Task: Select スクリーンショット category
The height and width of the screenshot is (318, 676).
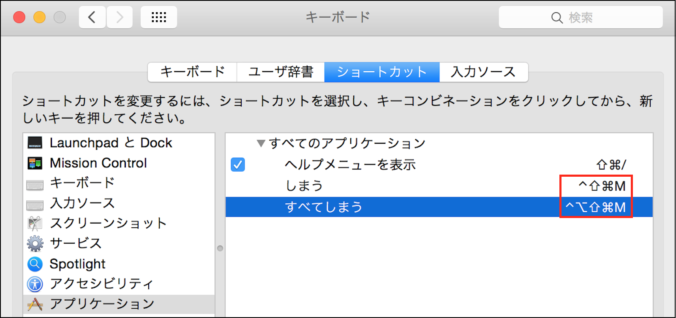Action: tap(119, 224)
